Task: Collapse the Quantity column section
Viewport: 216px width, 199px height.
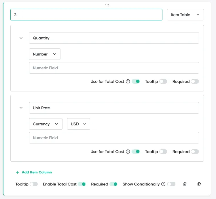Action: tap(21, 38)
